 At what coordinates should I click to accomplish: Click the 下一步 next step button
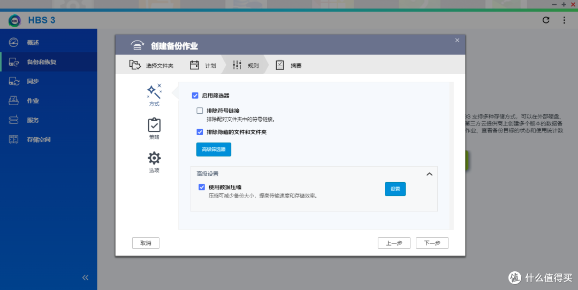click(432, 243)
